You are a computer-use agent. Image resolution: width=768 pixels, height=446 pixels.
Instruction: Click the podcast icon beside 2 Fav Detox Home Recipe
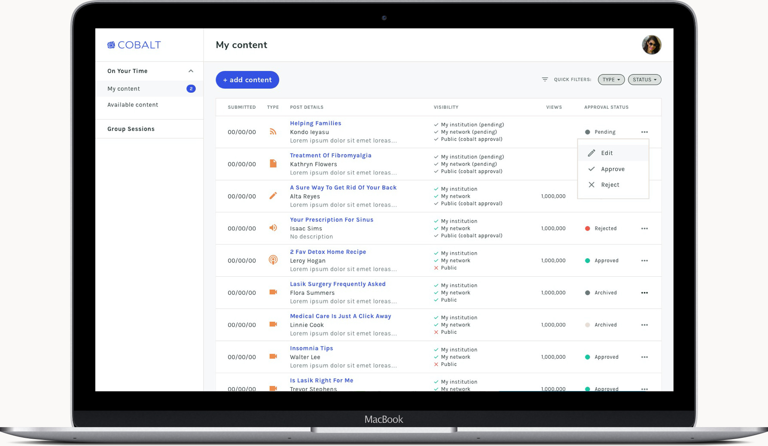click(273, 260)
